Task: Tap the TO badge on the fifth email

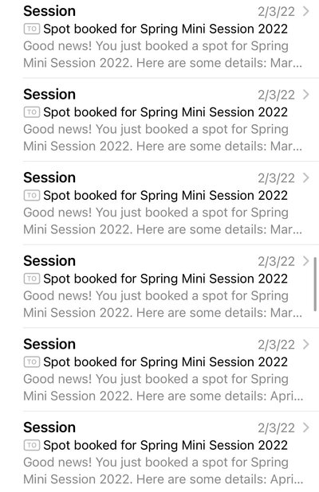Action: click(x=32, y=362)
